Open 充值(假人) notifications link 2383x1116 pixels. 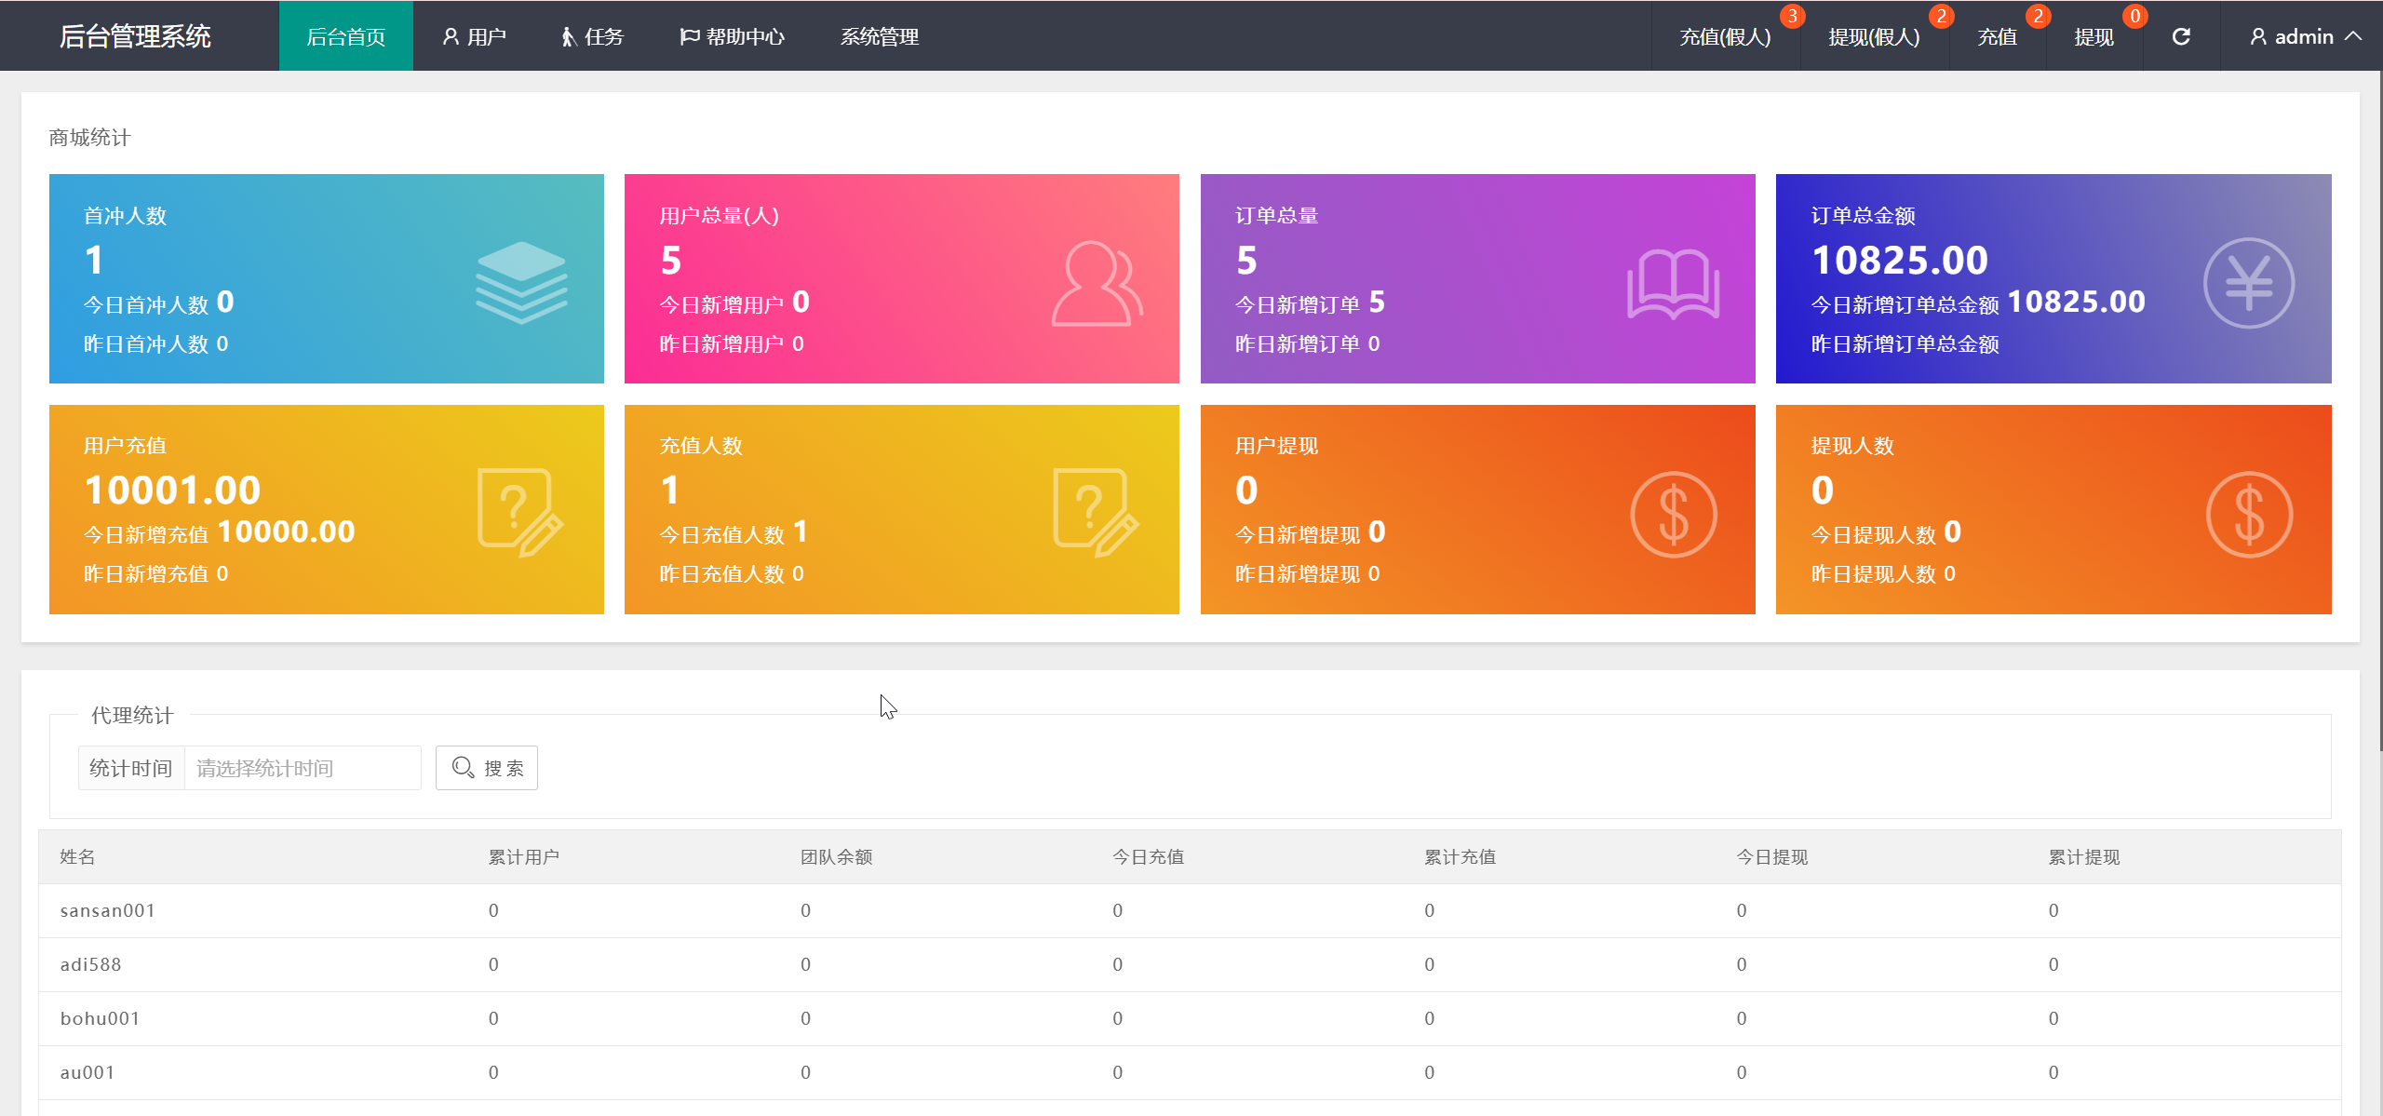click(1725, 36)
